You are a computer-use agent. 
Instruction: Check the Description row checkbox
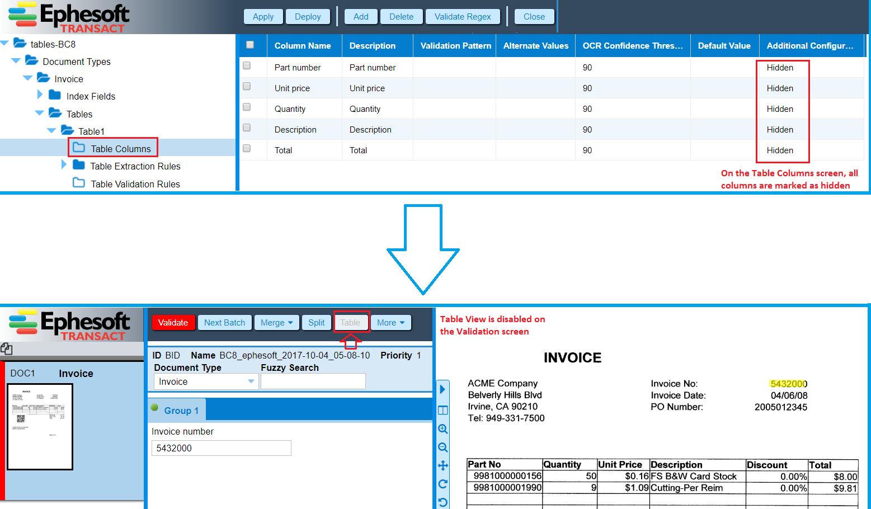point(247,128)
